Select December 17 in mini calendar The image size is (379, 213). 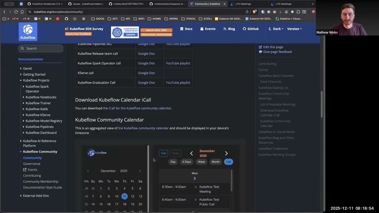coord(117,204)
